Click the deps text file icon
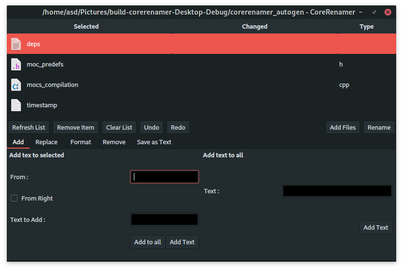Screen dimensions: 403x270 [16, 44]
